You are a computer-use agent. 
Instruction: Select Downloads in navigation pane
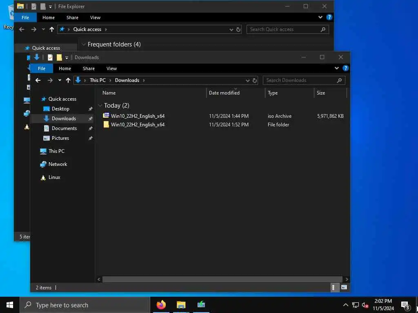click(x=64, y=119)
